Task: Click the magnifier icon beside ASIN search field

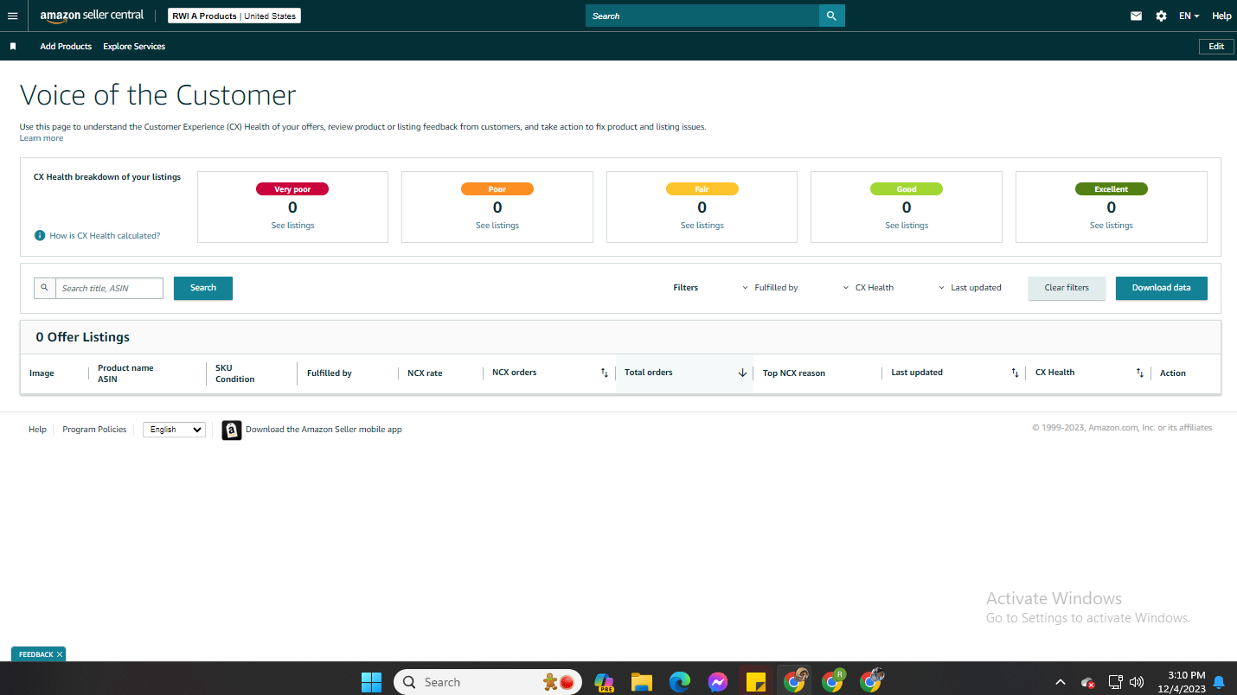Action: [x=45, y=288]
